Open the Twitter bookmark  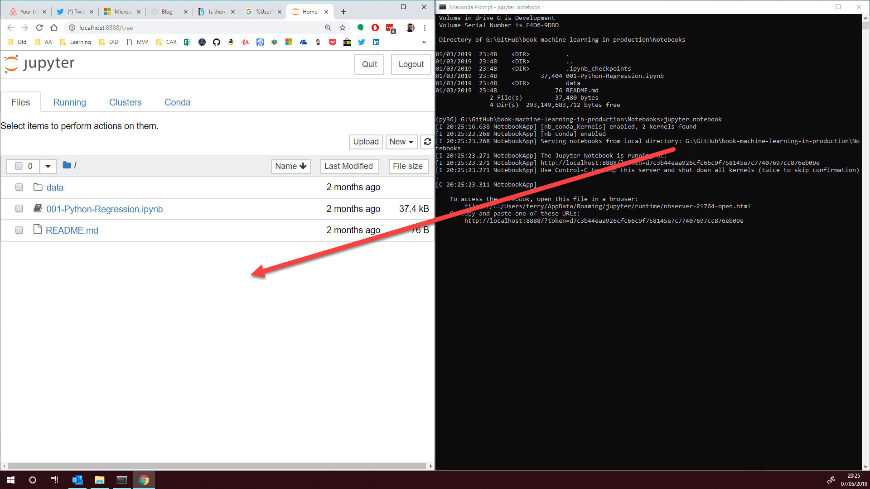[x=362, y=42]
